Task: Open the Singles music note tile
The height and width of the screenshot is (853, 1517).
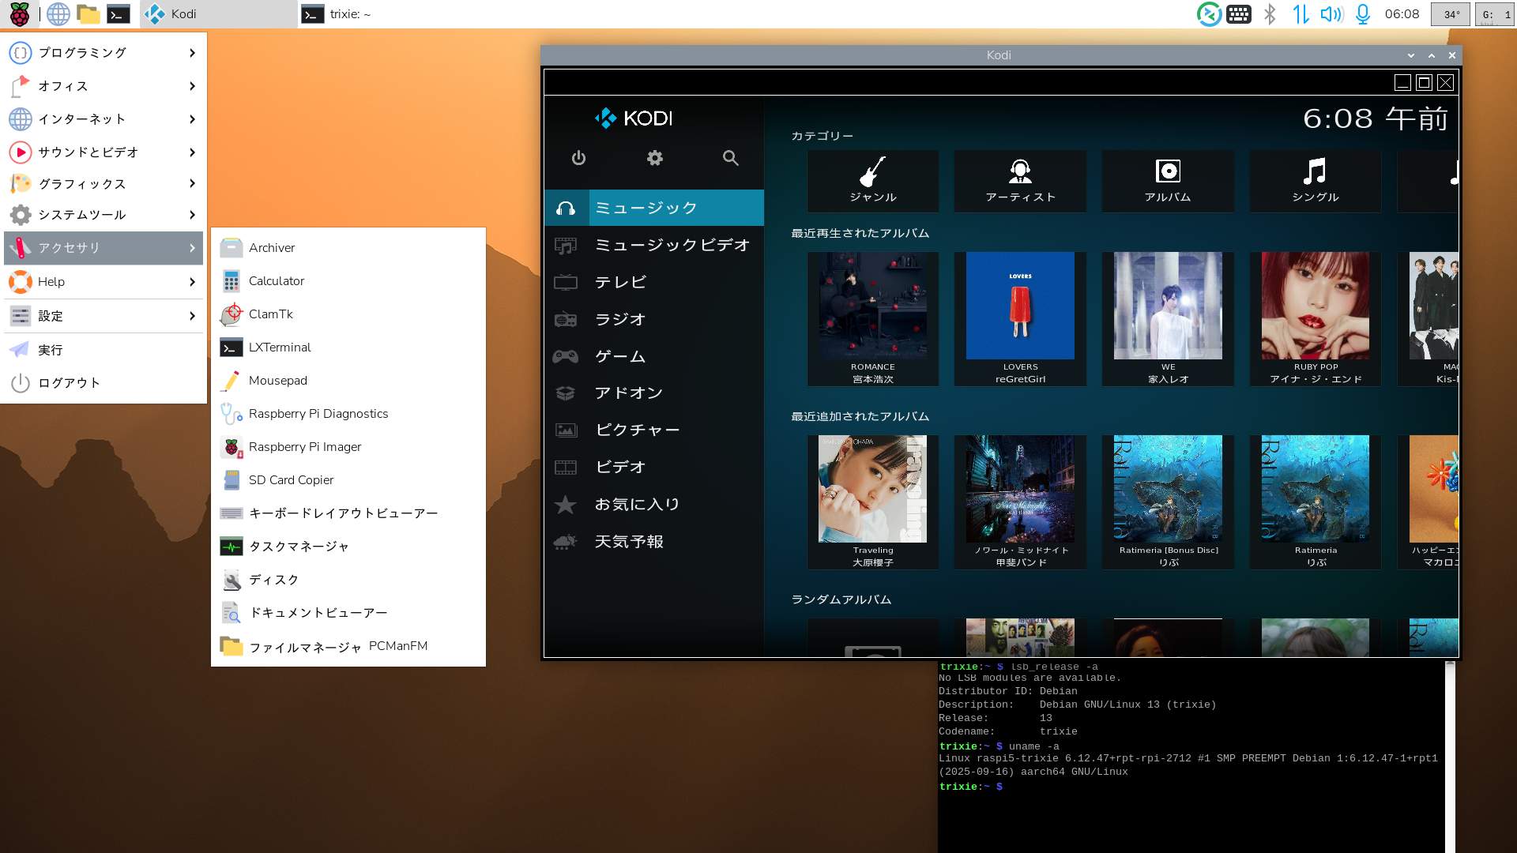Action: click(x=1315, y=181)
